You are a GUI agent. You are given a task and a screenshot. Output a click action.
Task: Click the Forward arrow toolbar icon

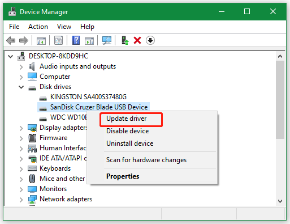(24, 40)
